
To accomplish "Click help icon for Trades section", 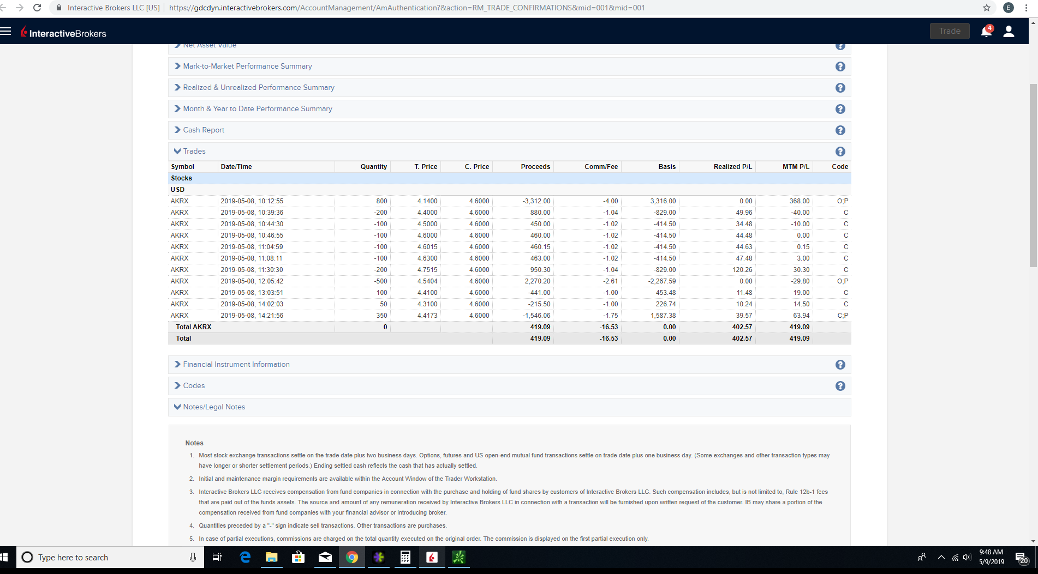I will point(840,152).
